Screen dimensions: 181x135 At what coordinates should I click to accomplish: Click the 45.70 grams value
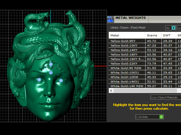152,41
